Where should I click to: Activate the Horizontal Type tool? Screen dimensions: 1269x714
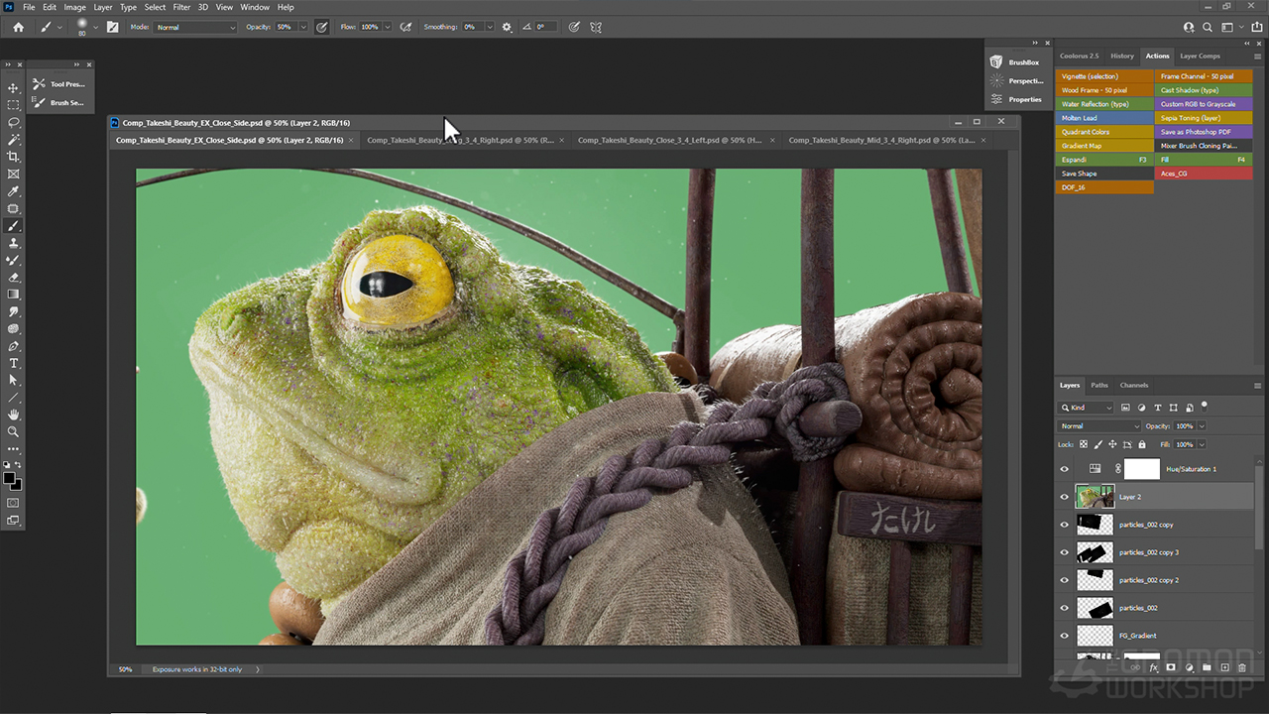pyautogui.click(x=14, y=363)
